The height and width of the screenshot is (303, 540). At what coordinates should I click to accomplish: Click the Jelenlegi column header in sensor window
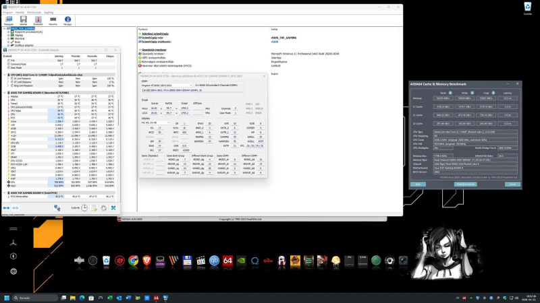click(x=59, y=56)
